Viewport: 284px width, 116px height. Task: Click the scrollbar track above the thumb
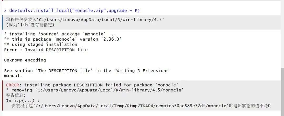coord(282,35)
